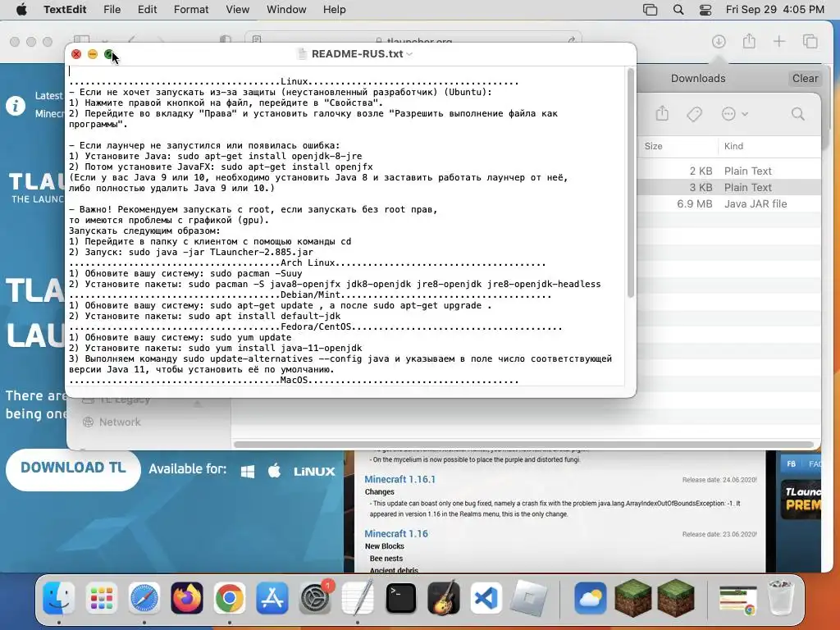Open the Minecraft 1.16 link
This screenshot has height=630, width=840.
(x=396, y=533)
